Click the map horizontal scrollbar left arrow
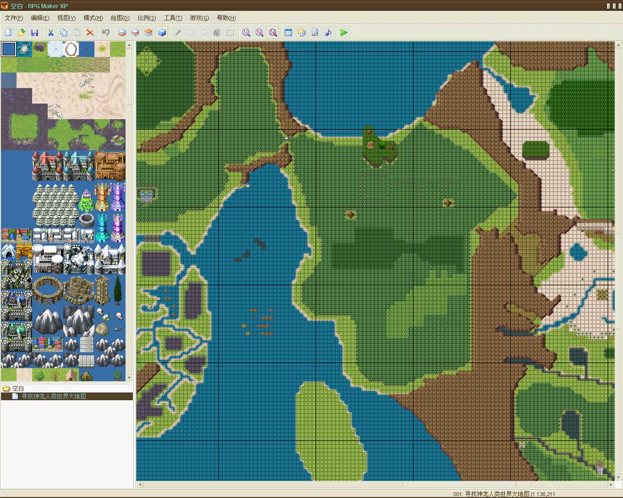Screen dimensions: 623x498 point(140,484)
